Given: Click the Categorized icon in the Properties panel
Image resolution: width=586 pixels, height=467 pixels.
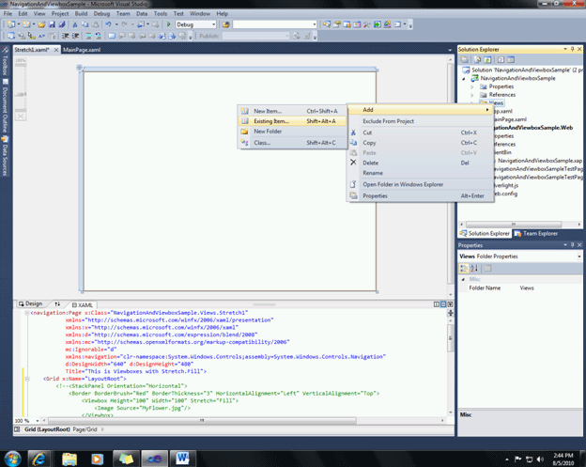Looking at the screenshot, I should (463, 269).
